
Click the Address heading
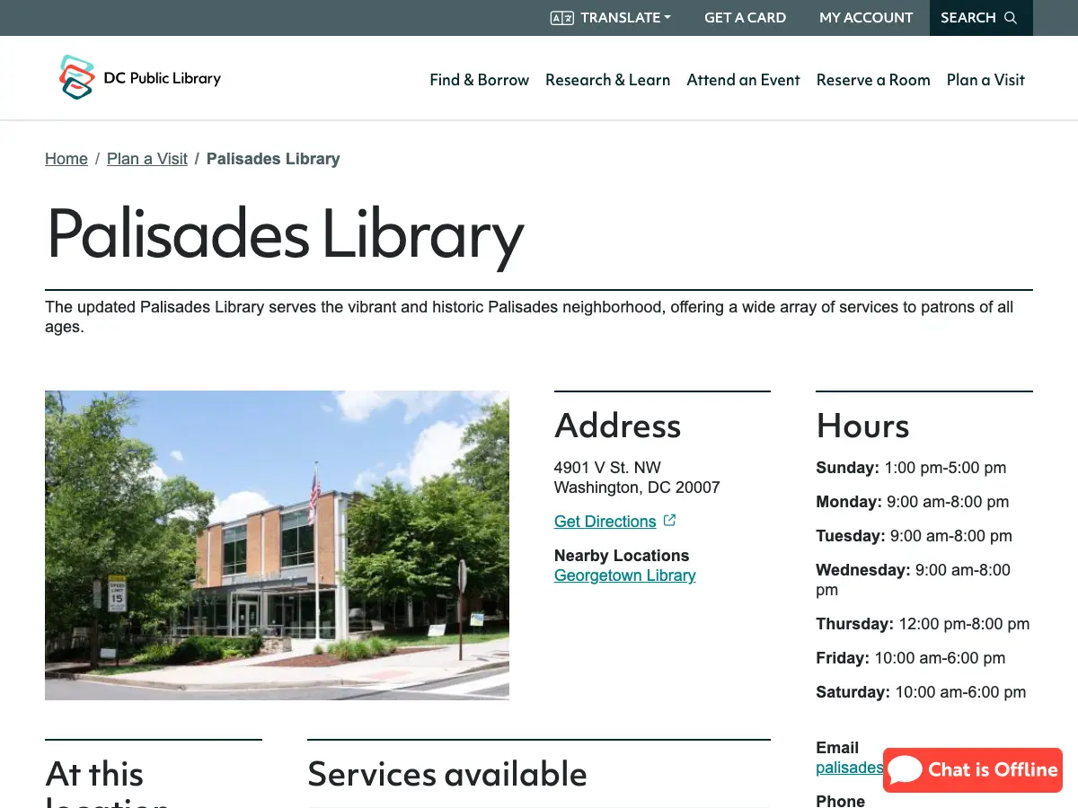click(x=618, y=426)
